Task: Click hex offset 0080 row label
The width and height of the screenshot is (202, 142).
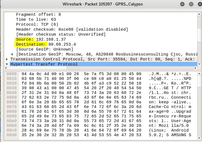Action: tap(12, 111)
